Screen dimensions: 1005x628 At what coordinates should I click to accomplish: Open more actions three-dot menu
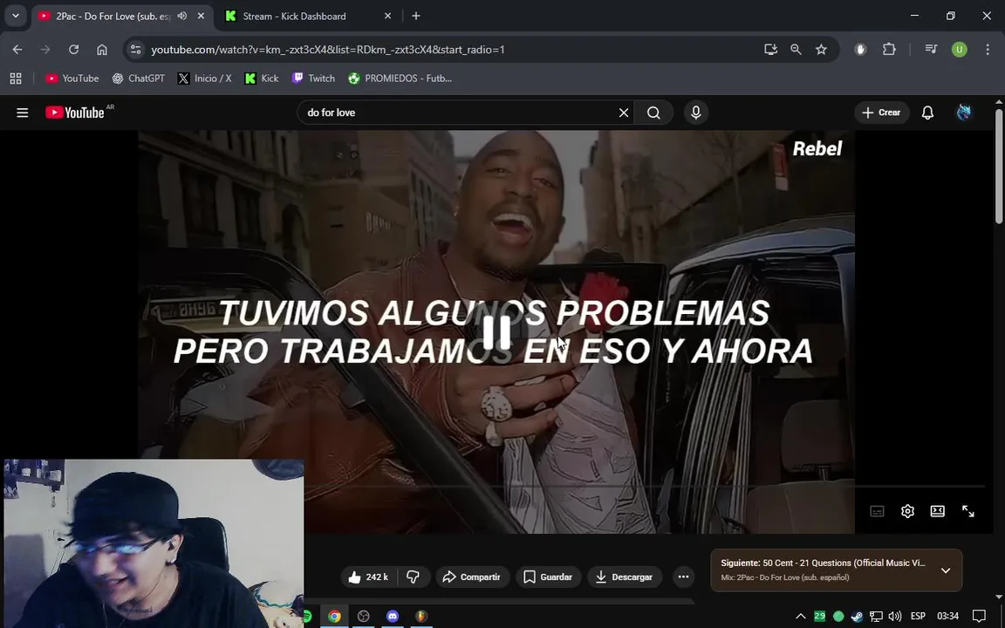tap(683, 577)
